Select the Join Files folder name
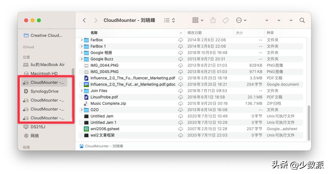The image size is (329, 174). pos(99,91)
